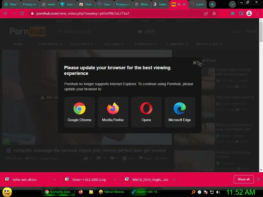Click the orange magnifier tray icon
Viewport: 263px width, 197px height.
pyautogui.click(x=193, y=192)
